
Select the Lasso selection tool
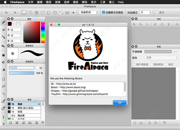pyautogui.click(x=3, y=86)
